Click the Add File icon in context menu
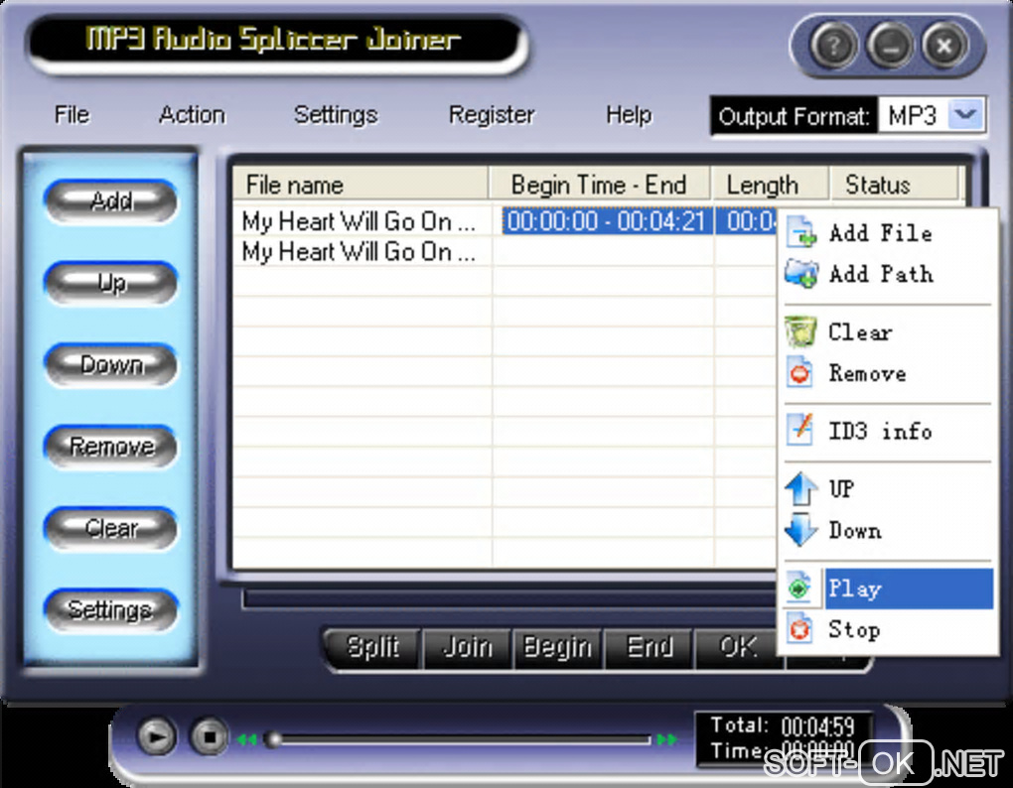The width and height of the screenshot is (1013, 788). point(801,233)
